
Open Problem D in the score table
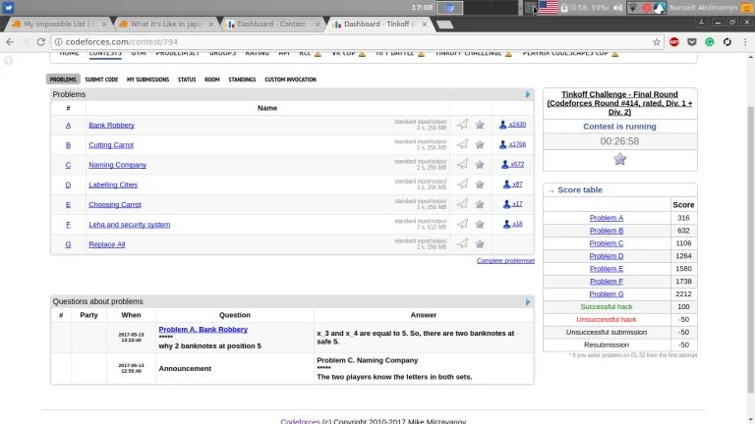tap(607, 256)
